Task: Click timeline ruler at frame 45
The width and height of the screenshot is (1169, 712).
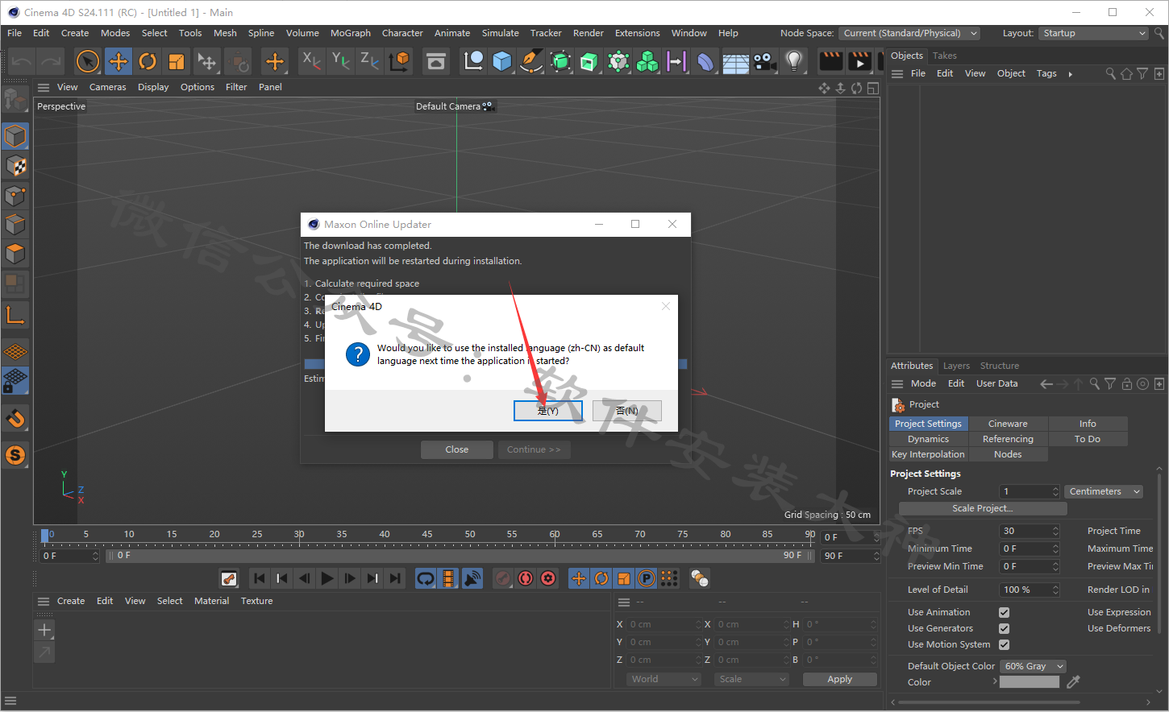Action: coord(427,534)
